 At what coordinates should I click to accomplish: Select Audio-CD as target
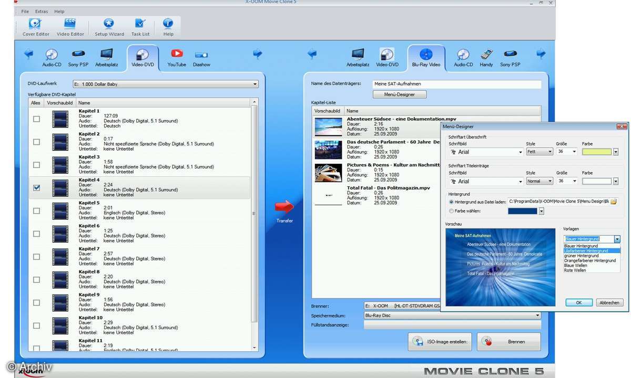point(463,58)
